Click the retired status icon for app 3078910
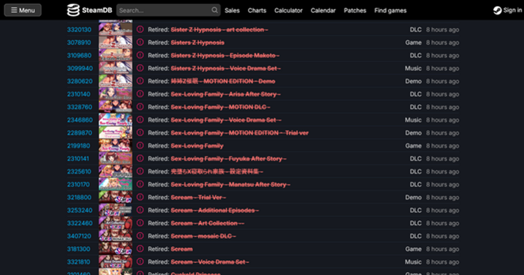524x275 pixels. [x=140, y=43]
